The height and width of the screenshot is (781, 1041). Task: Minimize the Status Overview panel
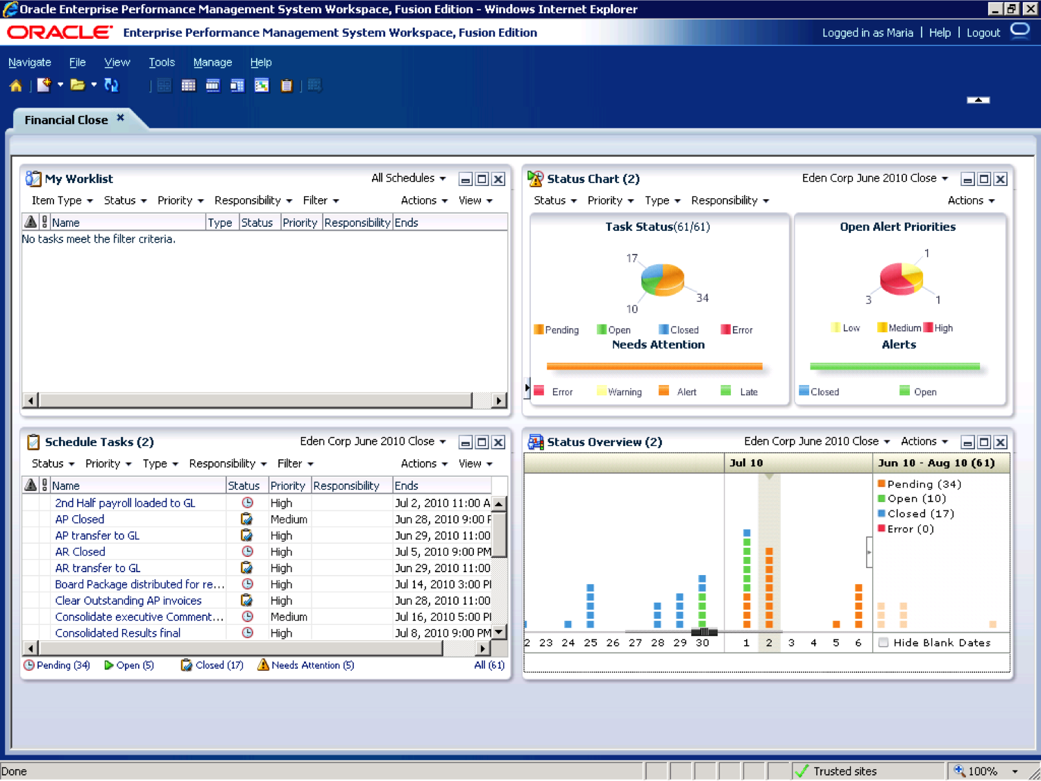tap(967, 443)
